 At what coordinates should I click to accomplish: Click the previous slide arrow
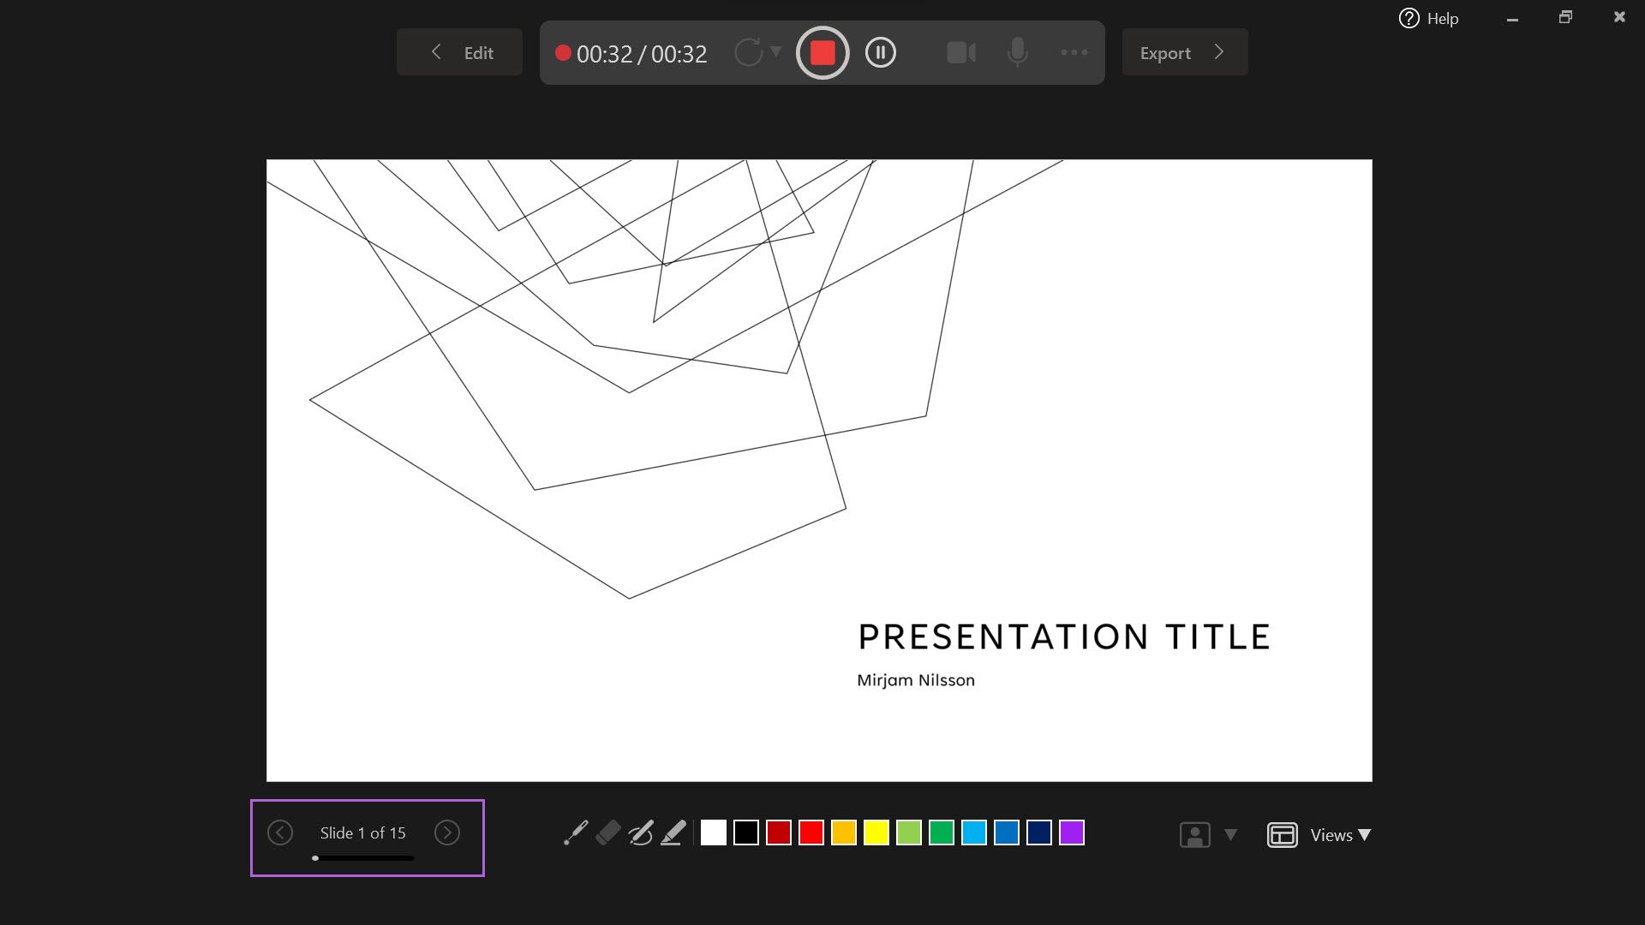click(280, 832)
